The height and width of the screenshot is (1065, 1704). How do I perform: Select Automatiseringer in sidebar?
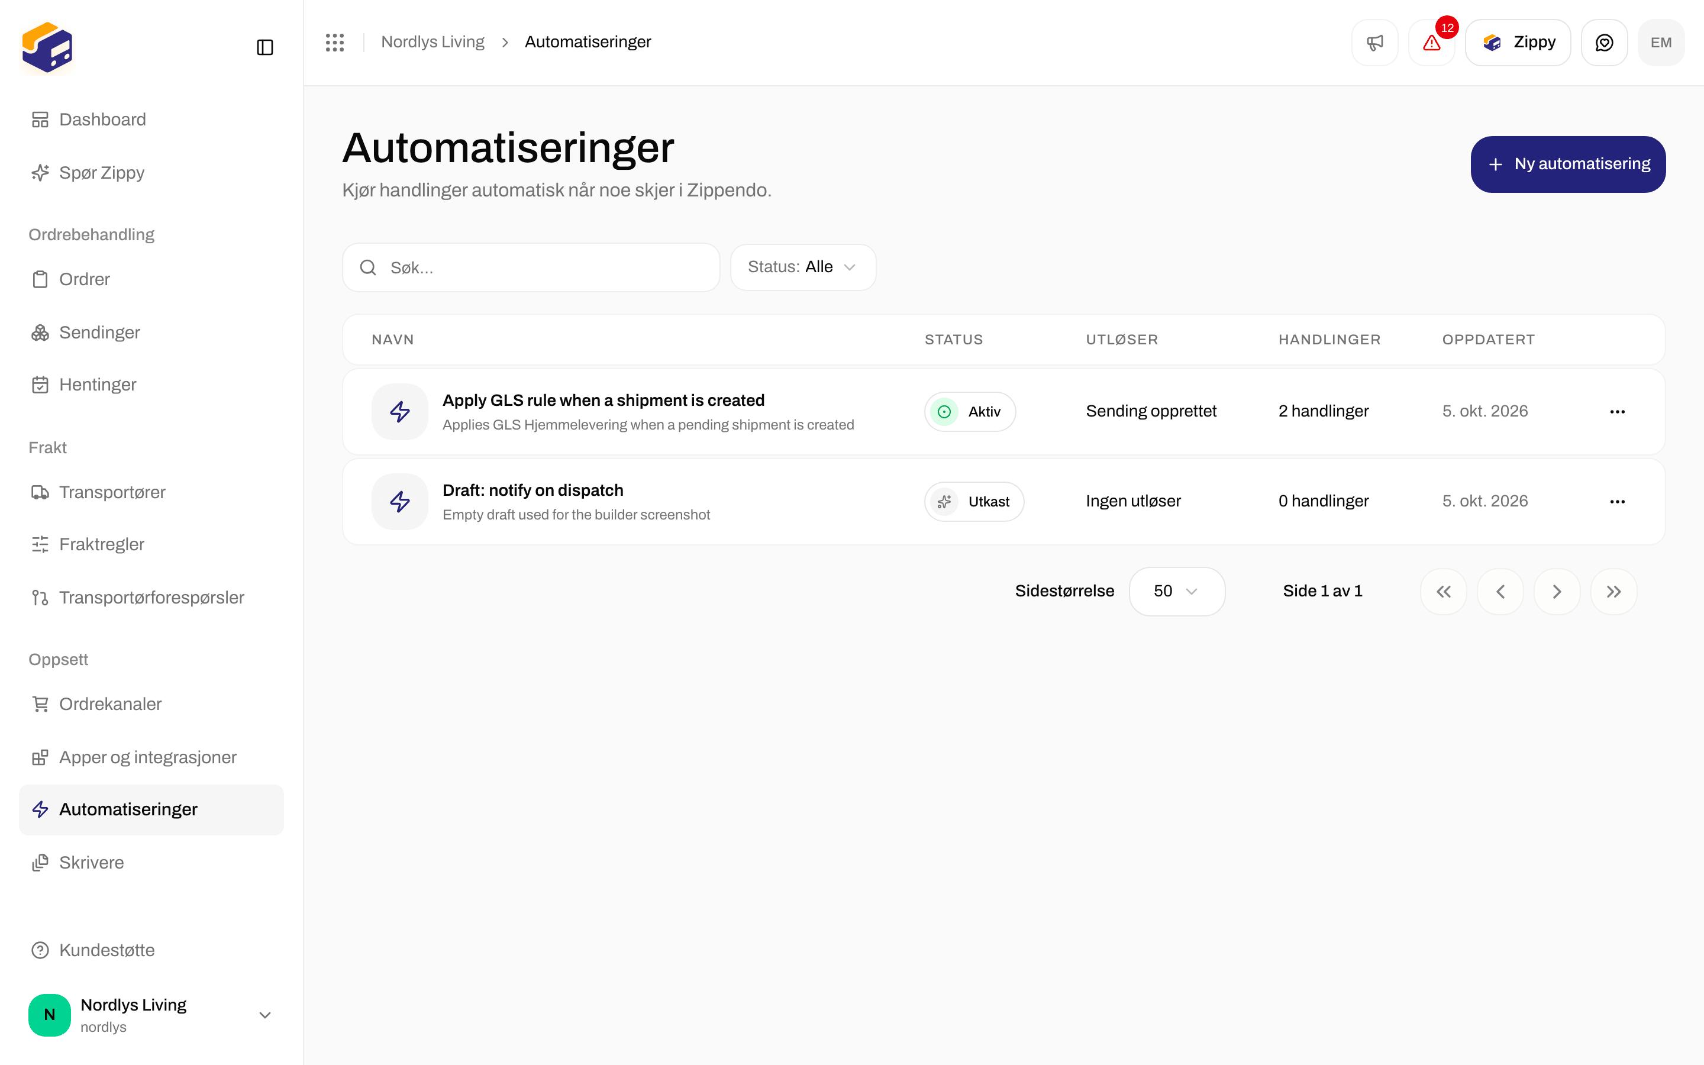click(151, 810)
